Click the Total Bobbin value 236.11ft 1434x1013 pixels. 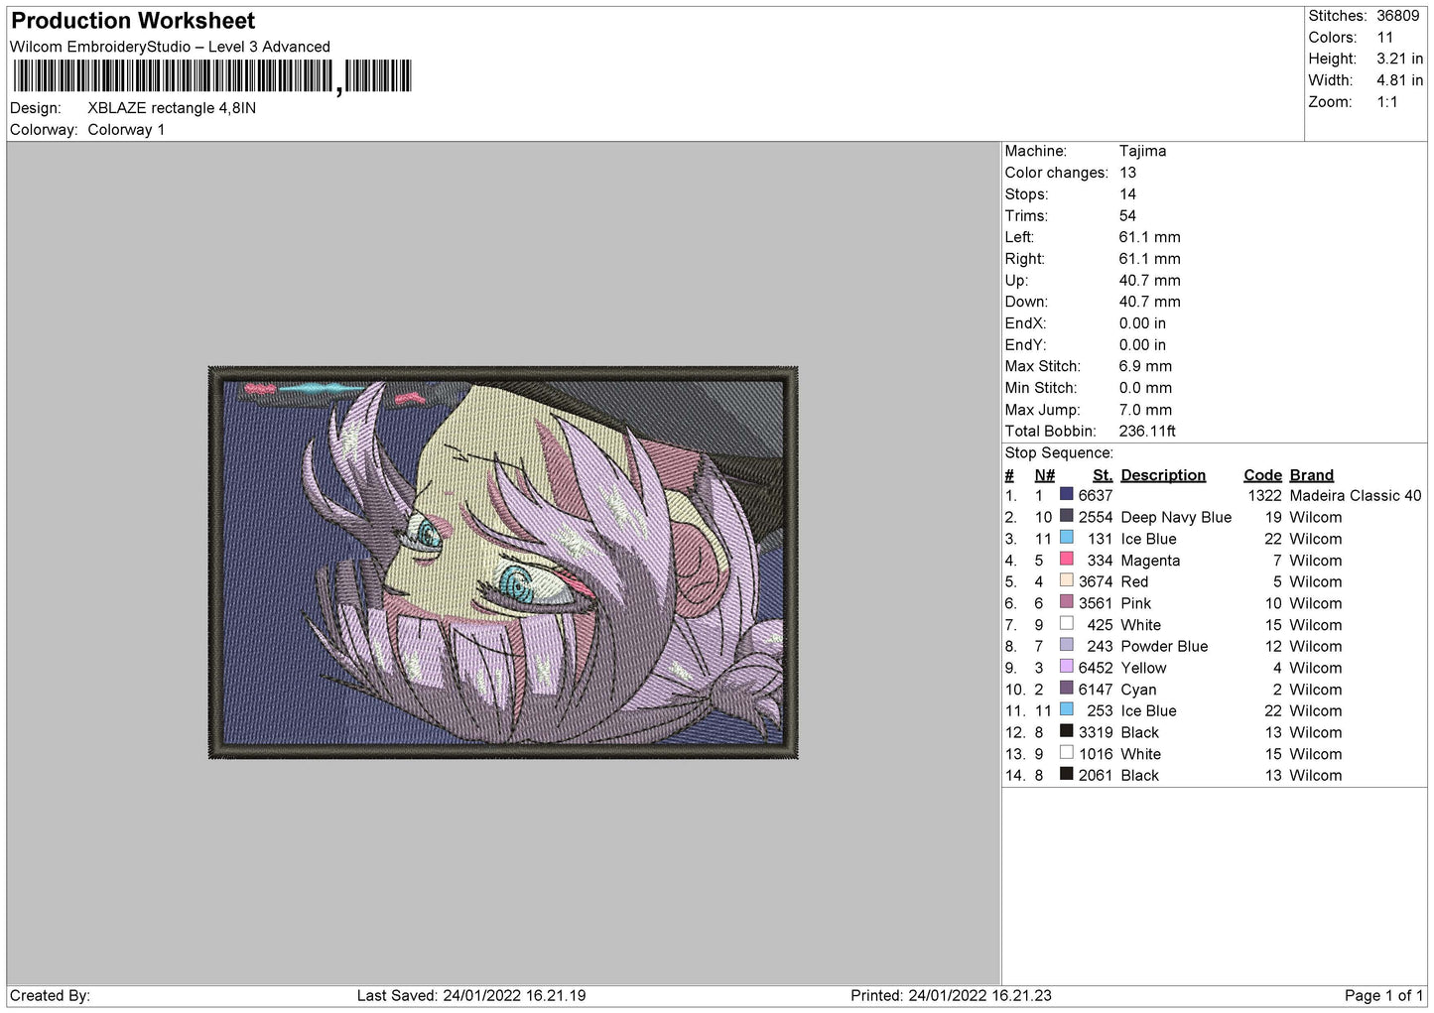(1147, 432)
